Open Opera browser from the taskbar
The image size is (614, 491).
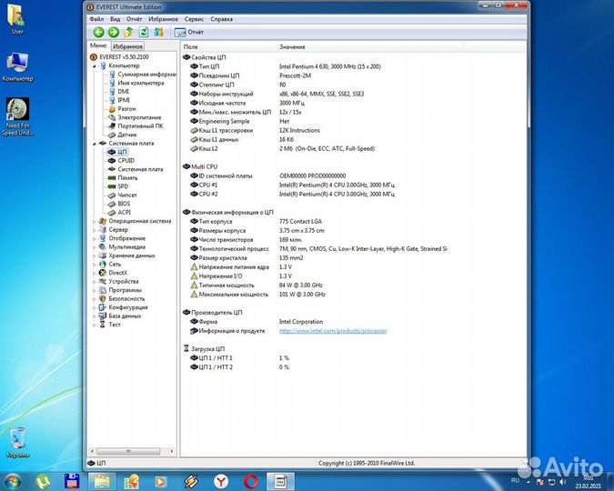coord(251,482)
